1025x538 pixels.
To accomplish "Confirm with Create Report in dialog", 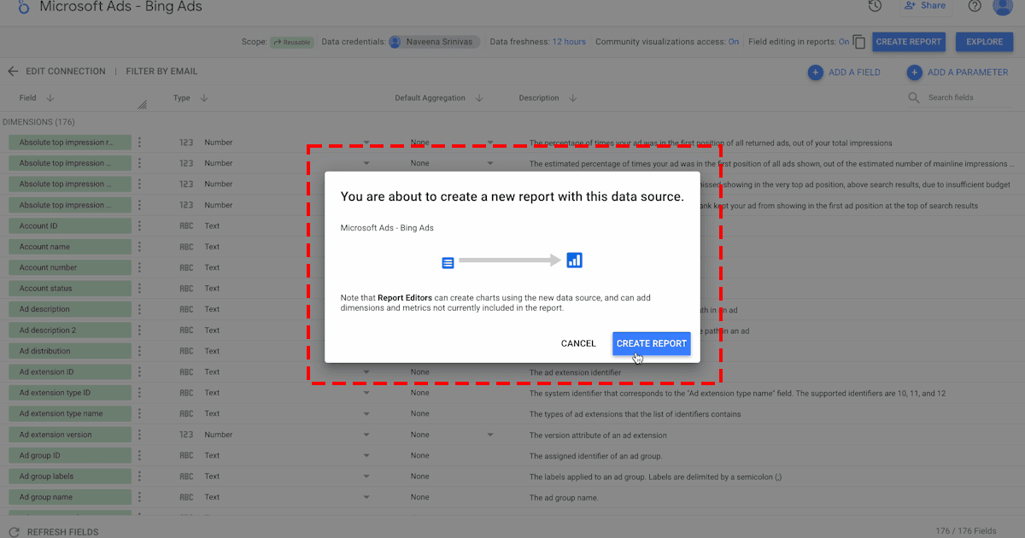I will pyautogui.click(x=651, y=343).
